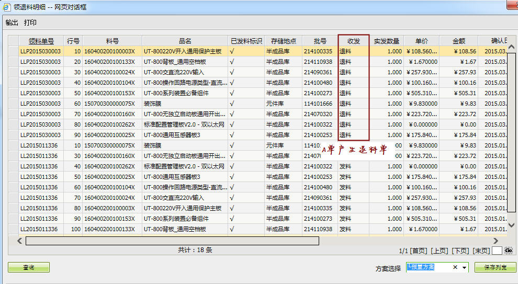The image size is (518, 284).
Task: Click the Go page button
Action: click(509, 251)
